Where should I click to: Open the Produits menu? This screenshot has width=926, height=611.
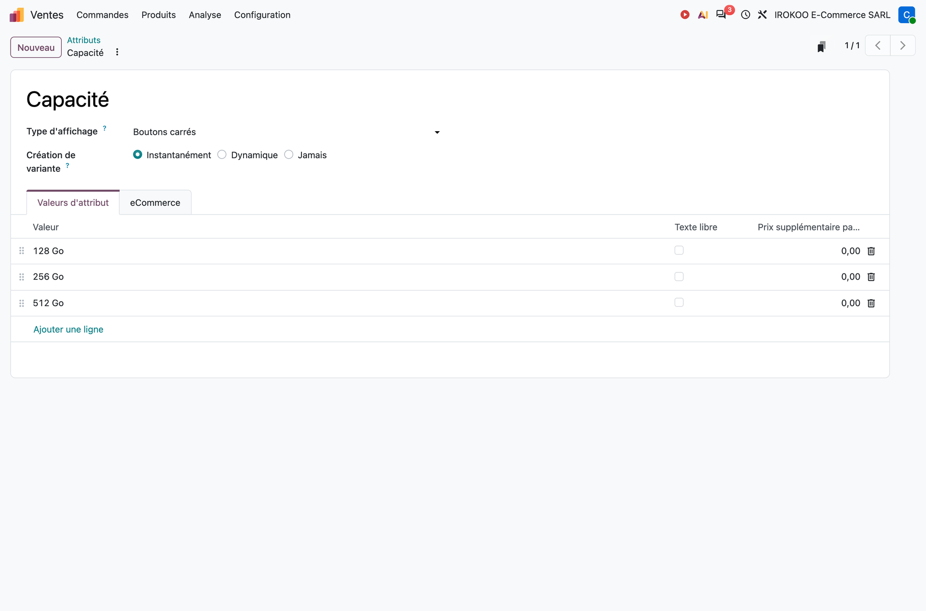[x=159, y=15]
